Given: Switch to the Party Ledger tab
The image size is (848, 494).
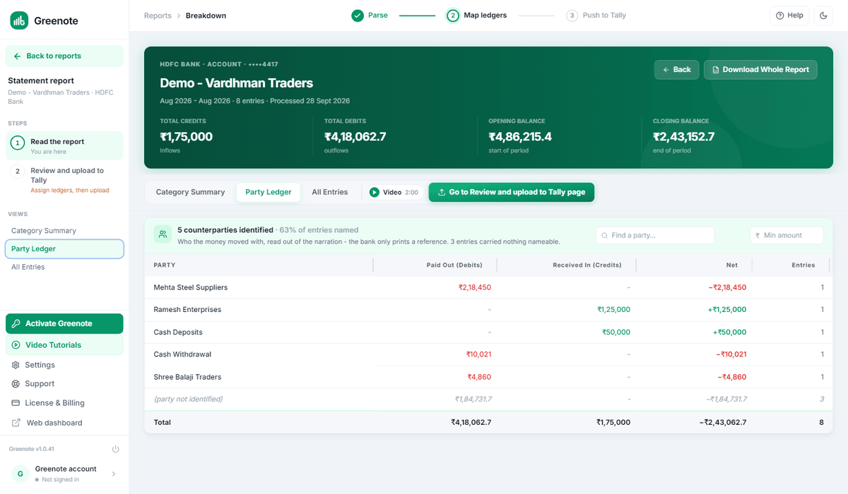Looking at the screenshot, I should coord(269,192).
